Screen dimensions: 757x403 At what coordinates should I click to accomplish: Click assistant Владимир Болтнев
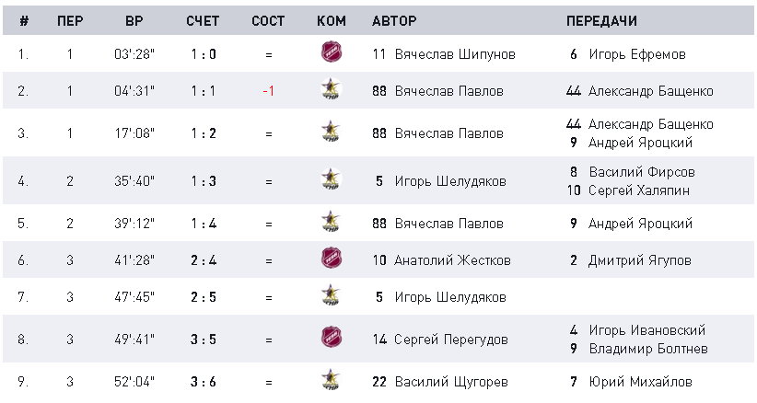tap(648, 349)
